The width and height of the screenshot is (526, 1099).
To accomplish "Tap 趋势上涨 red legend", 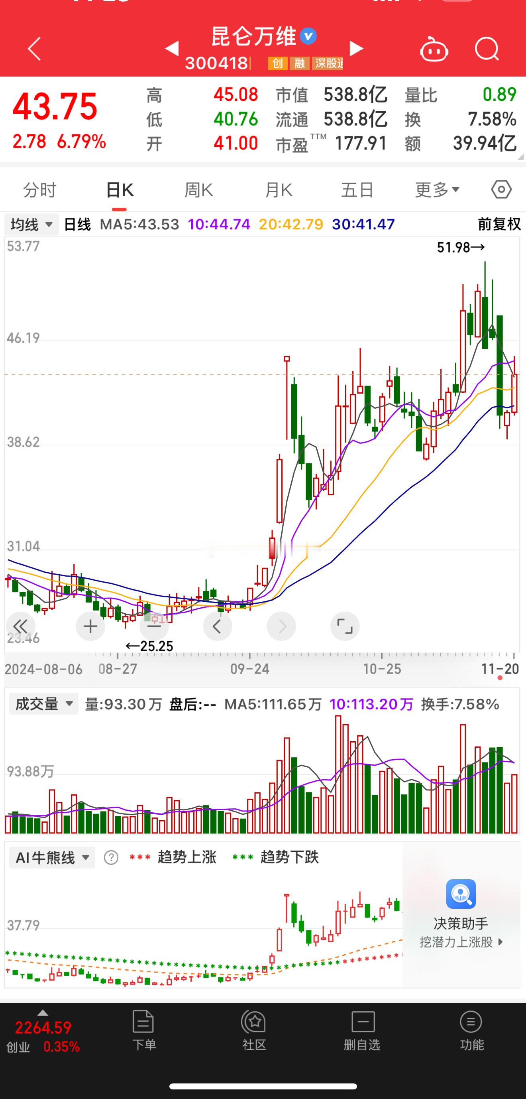I will (x=173, y=857).
